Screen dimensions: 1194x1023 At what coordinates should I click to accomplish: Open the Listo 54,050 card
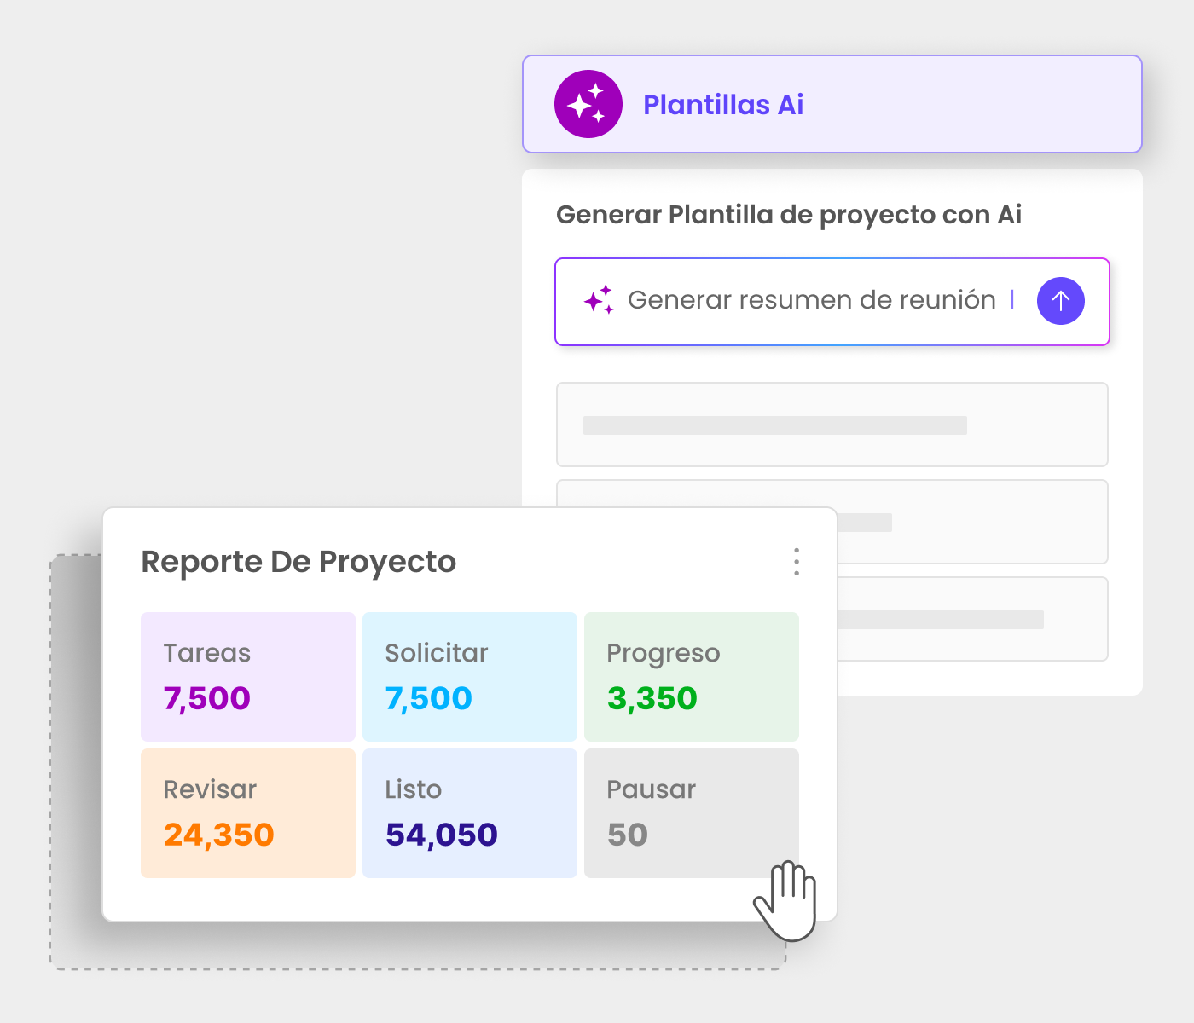pyautogui.click(x=470, y=813)
